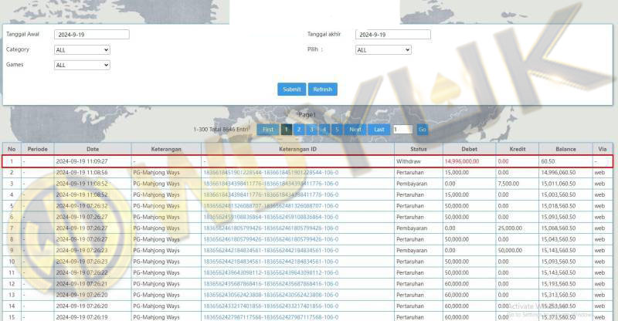Open the Keterangan ID link in row 14
Image resolution: width=618 pixels, height=321 pixels.
coord(271,306)
